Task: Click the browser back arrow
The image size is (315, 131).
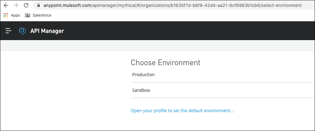Action: click(6, 5)
